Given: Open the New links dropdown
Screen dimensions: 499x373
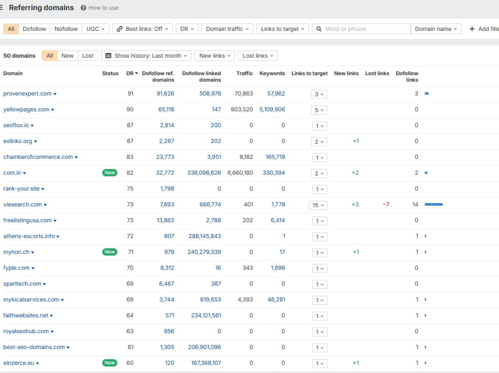Looking at the screenshot, I should pos(215,56).
